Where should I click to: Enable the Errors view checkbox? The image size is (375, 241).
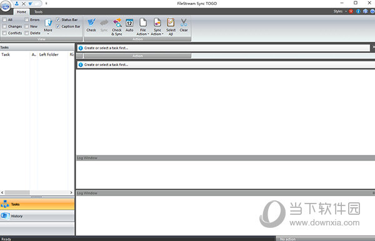tap(26, 19)
